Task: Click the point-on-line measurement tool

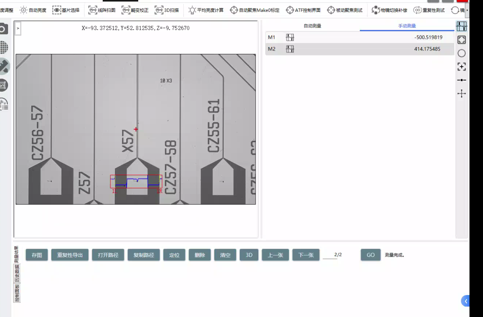Action: click(x=461, y=80)
